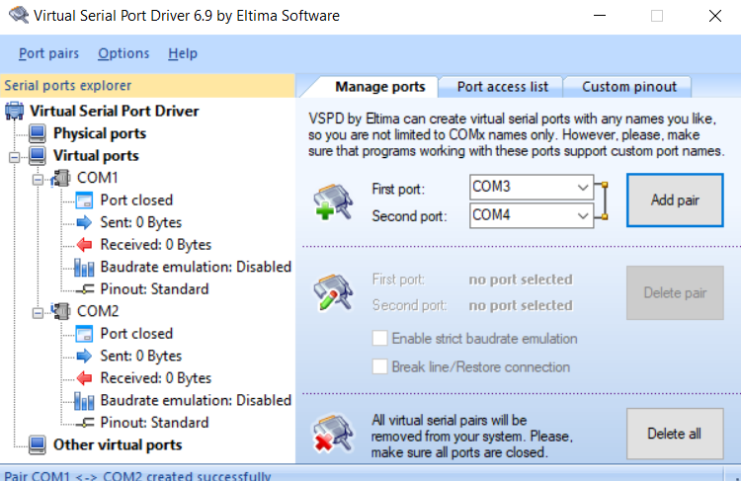Viewport: 741px width, 481px height.
Task: Click 'Port closed' text under COM1
Action: pyautogui.click(x=136, y=200)
